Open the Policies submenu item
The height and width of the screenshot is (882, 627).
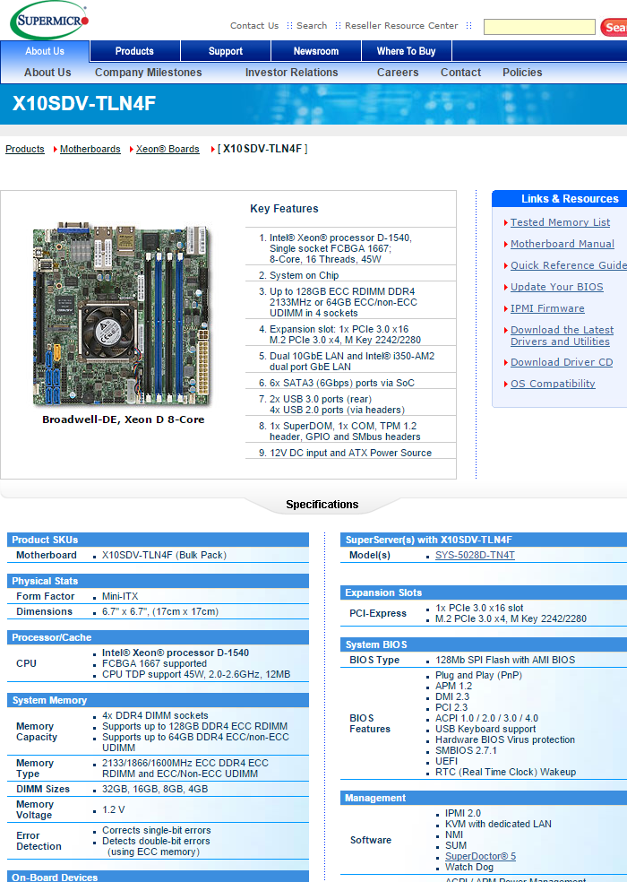522,73
